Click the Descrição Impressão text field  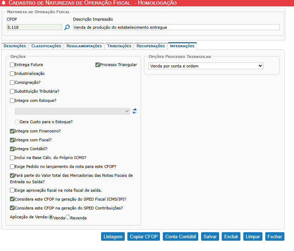pos(176,27)
